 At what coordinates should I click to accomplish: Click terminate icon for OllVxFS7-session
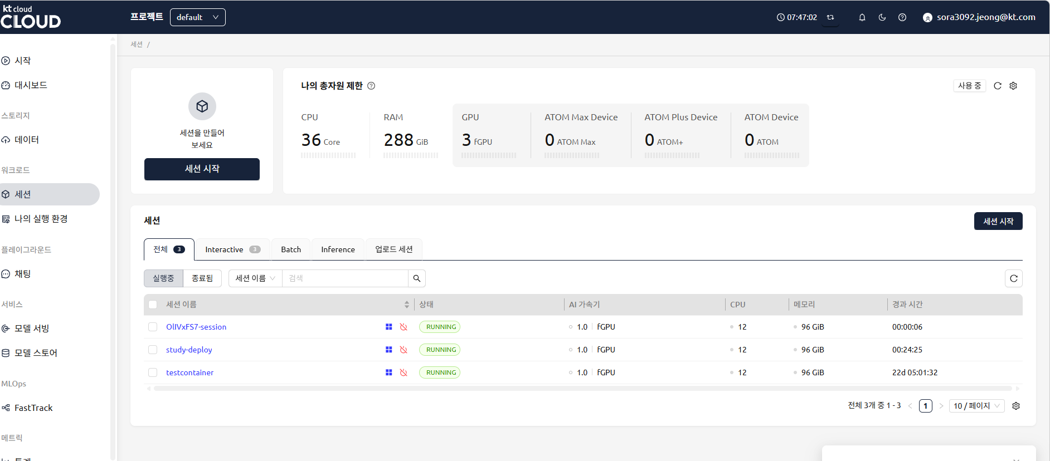404,327
